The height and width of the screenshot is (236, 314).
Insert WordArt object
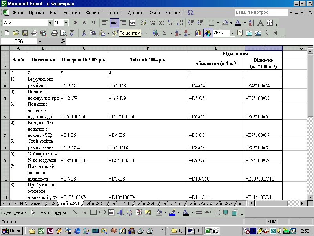120,212
